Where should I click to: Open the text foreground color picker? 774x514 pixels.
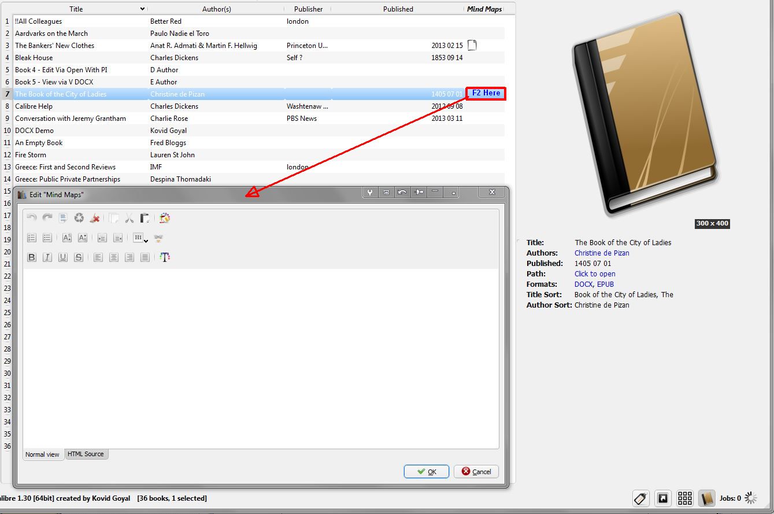[165, 257]
